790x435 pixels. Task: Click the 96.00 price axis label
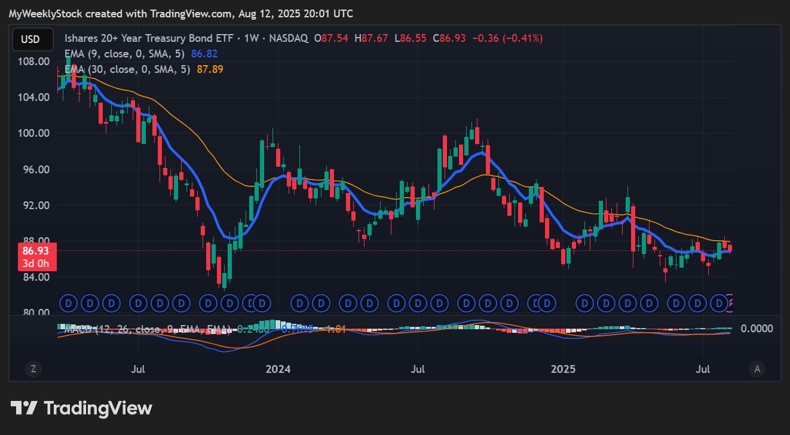click(x=36, y=169)
